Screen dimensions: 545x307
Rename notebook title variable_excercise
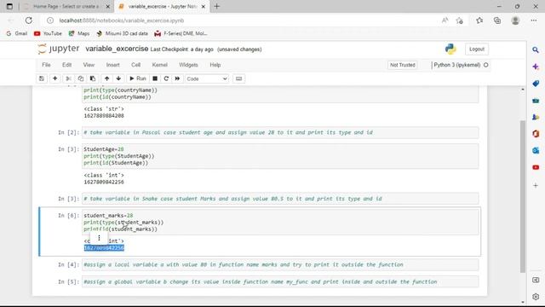[117, 49]
